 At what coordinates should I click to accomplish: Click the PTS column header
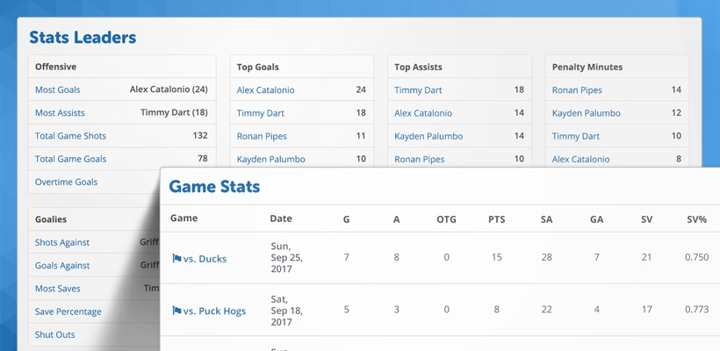point(496,219)
